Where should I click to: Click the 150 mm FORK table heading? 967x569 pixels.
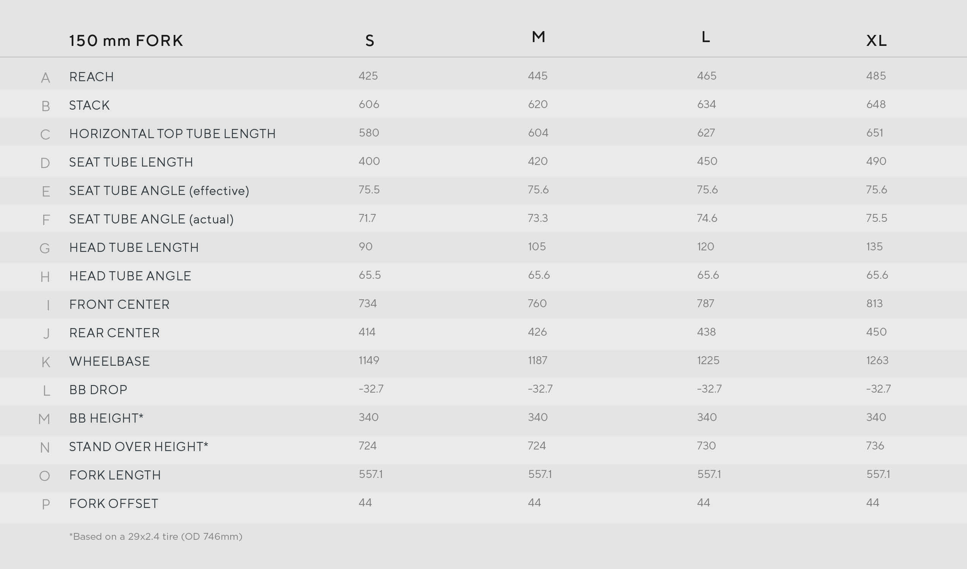click(126, 41)
